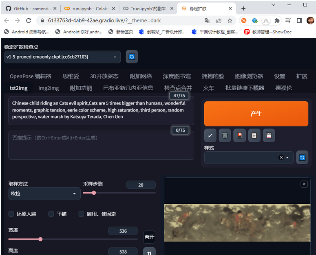
Task: Open the 教师管理--ShowDoc bookmark
Action: 268,32
